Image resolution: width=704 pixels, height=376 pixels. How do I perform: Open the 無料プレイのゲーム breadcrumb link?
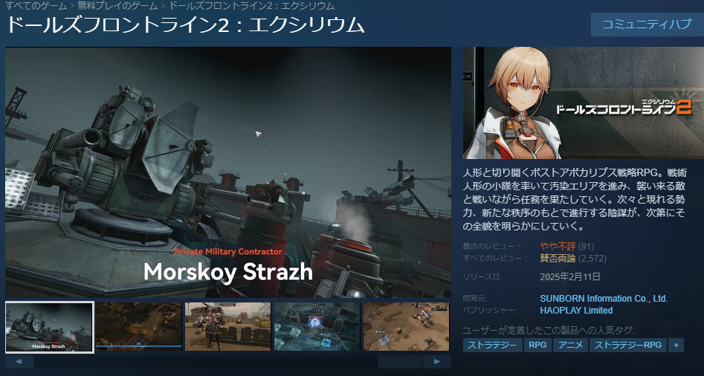pyautogui.click(x=117, y=6)
